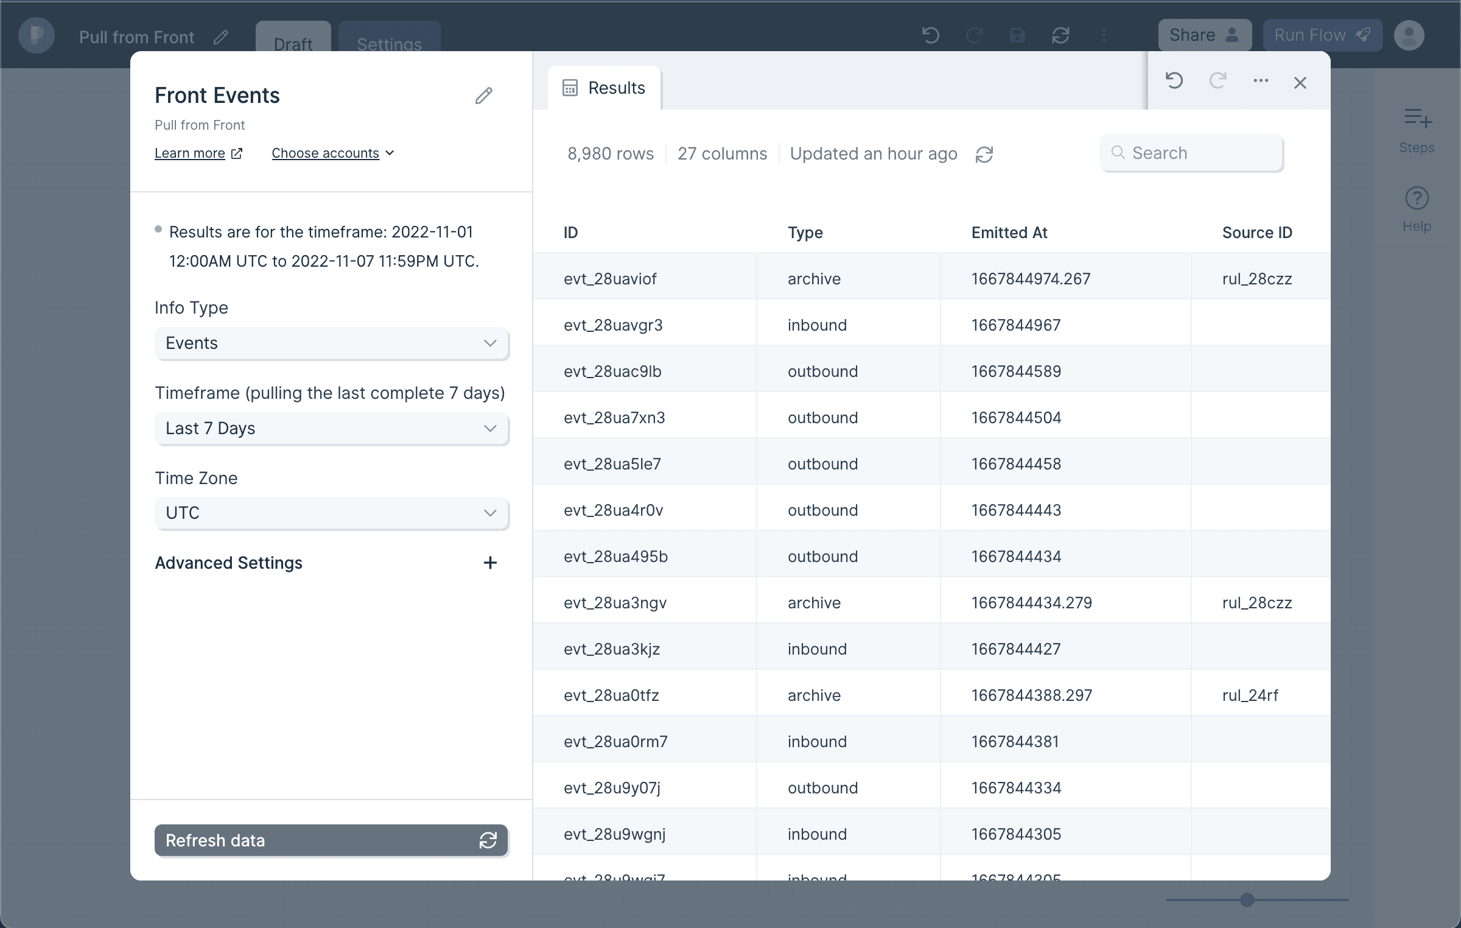Image resolution: width=1461 pixels, height=928 pixels.
Task: Select cell evt_28uavgr3
Action: point(645,325)
